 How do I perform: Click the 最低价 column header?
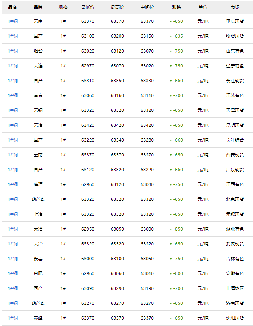click(x=88, y=7)
